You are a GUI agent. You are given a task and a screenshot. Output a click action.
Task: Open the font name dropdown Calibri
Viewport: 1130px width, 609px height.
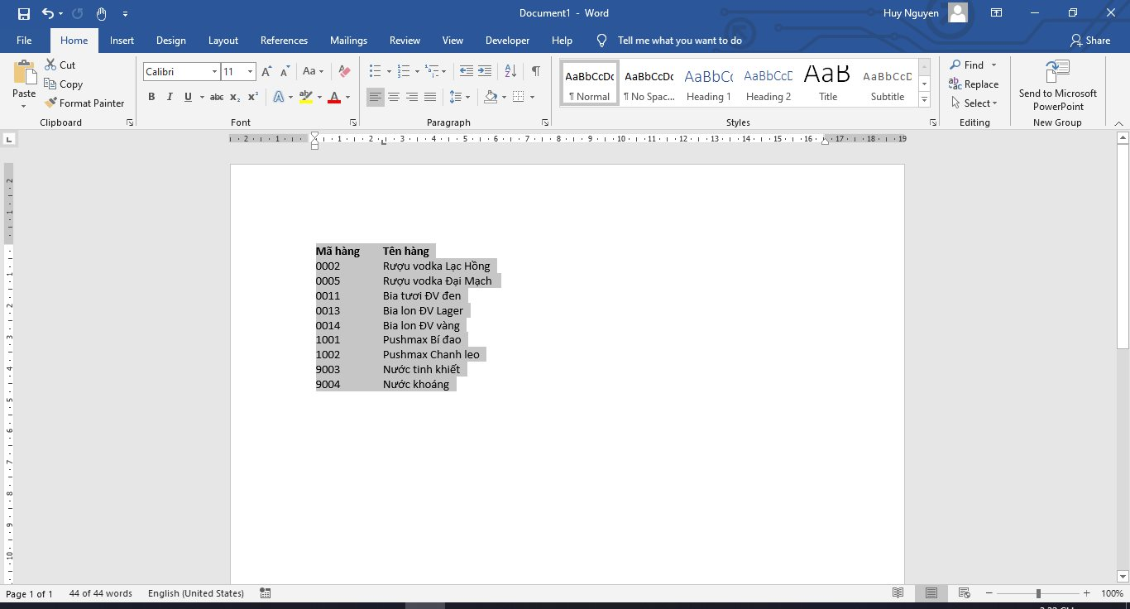[x=214, y=72]
